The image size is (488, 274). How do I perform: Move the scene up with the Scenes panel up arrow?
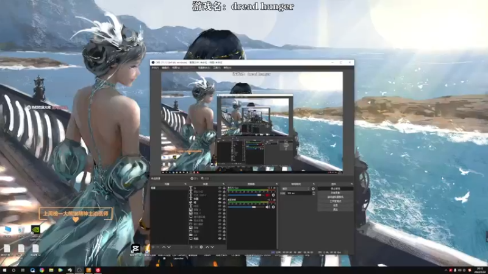coord(163,247)
